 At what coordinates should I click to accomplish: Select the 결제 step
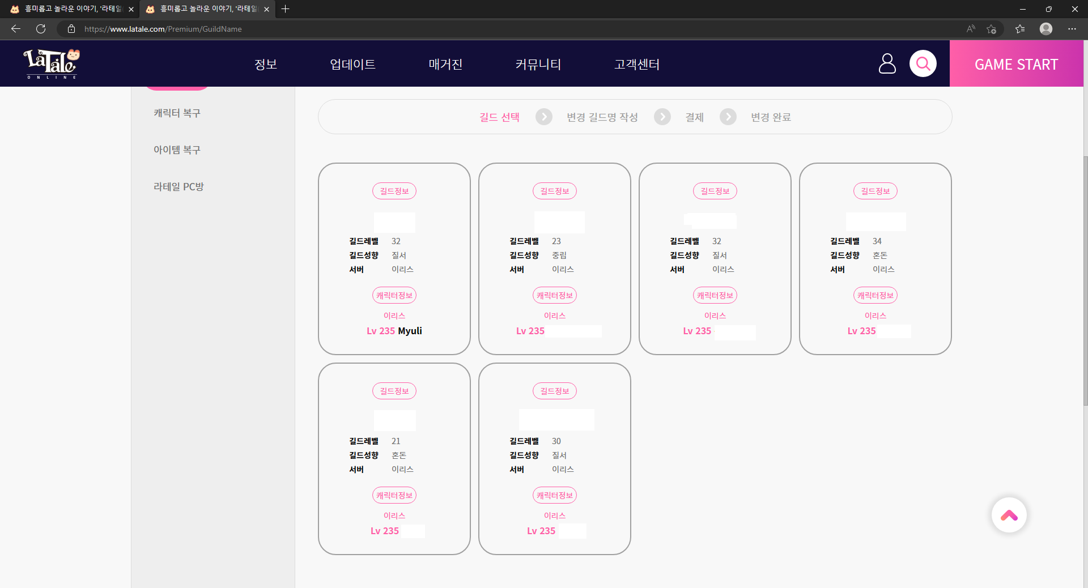(x=695, y=117)
